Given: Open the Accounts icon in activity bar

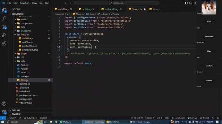Looking at the screenshot, I should [x=4, y=104].
